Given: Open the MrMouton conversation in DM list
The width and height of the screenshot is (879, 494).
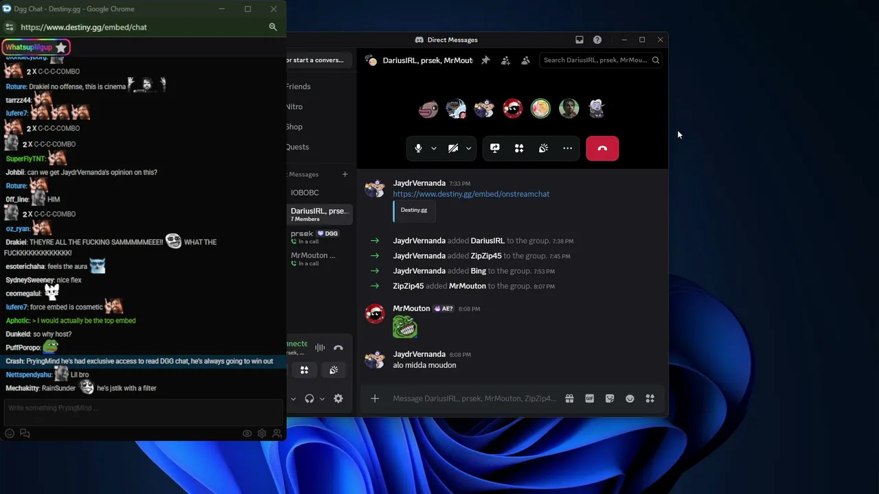Looking at the screenshot, I should [319, 259].
